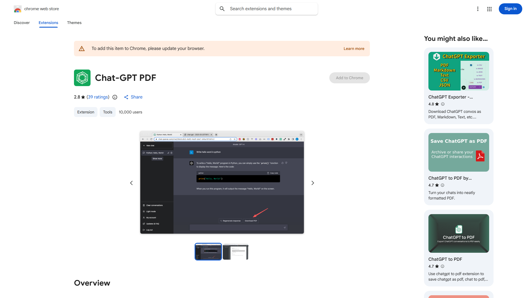The width and height of the screenshot is (530, 298).
Task: Click the info icon next to the ratings
Action: pyautogui.click(x=115, y=97)
